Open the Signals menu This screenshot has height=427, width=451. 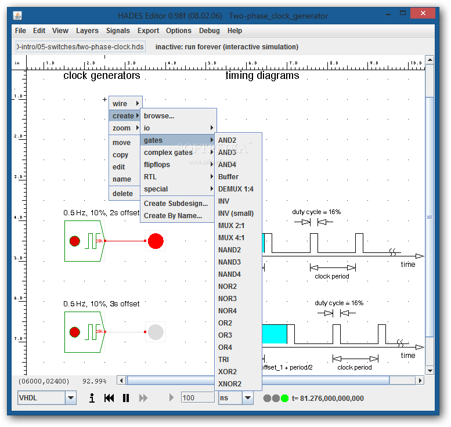click(118, 31)
